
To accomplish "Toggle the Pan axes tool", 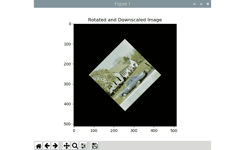I will coord(67,146).
